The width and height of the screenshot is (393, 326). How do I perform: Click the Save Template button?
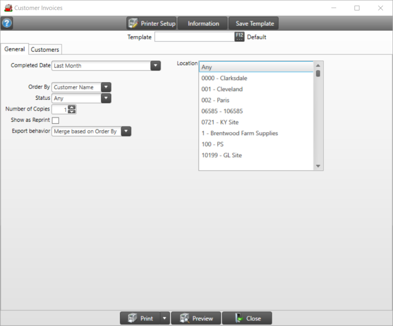click(x=254, y=24)
